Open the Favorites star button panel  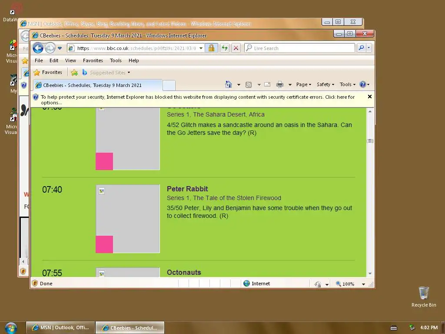48,73
